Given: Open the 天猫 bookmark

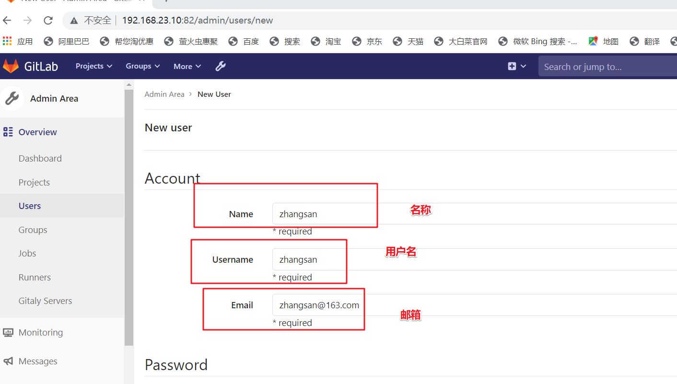Looking at the screenshot, I should (x=409, y=41).
